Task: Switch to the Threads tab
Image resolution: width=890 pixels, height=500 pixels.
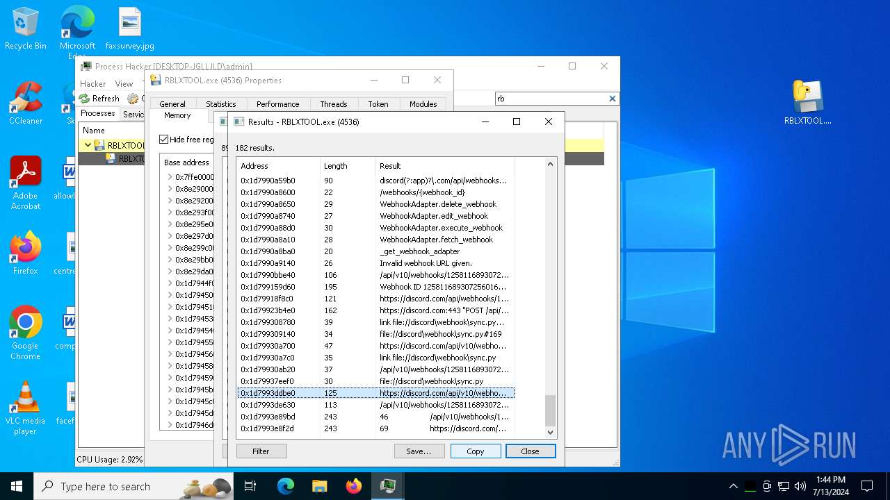Action: (333, 104)
